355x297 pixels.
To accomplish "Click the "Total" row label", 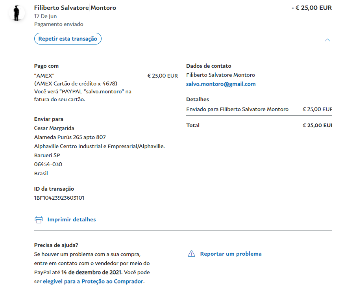I will pos(193,125).
